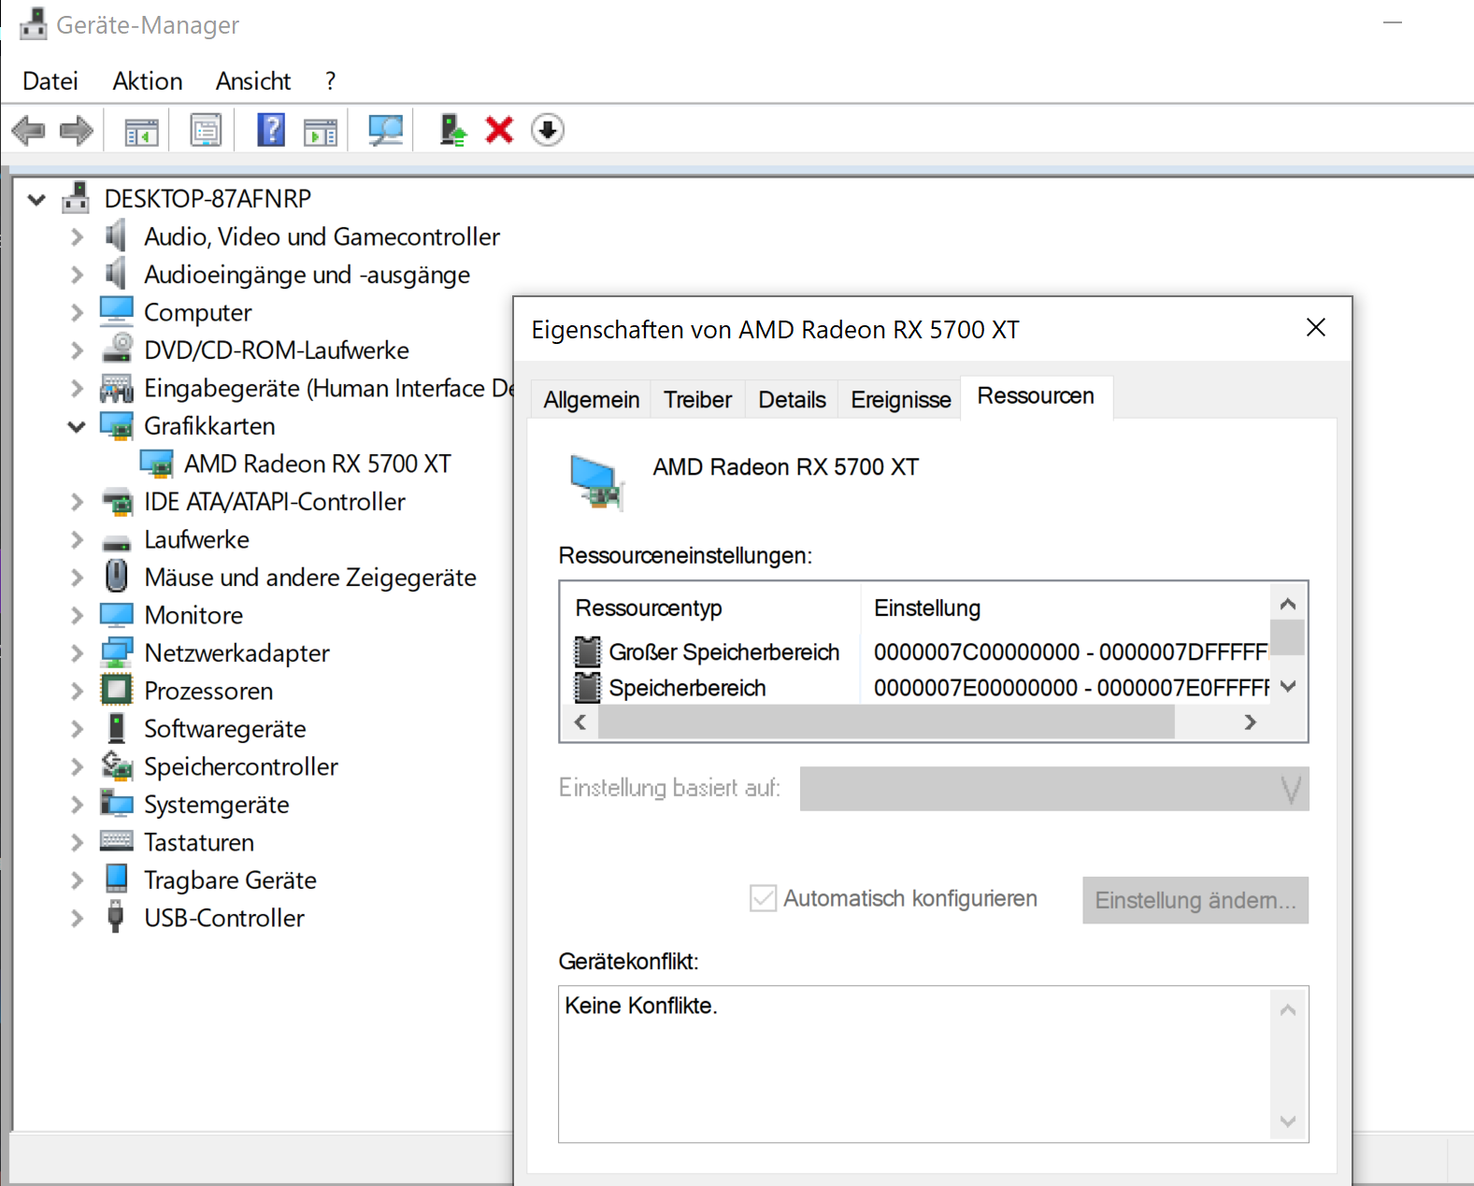Image resolution: width=1474 pixels, height=1186 pixels.
Task: Click the Back arrow toolbar icon
Action: 29,130
